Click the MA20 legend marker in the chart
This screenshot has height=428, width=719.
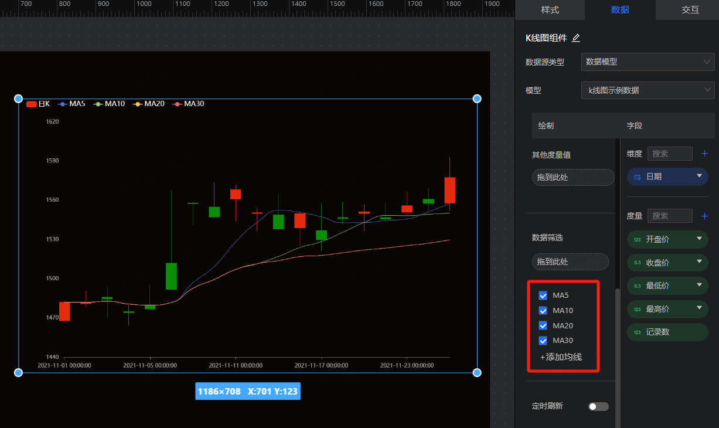[138, 104]
